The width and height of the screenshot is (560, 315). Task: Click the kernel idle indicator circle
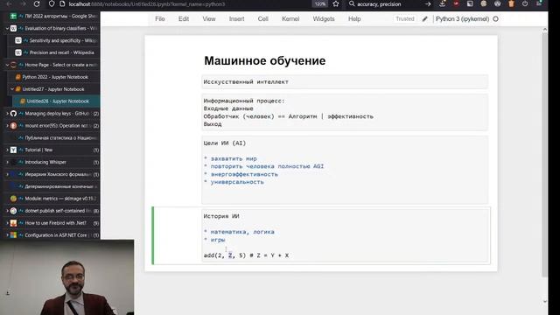coord(496,19)
